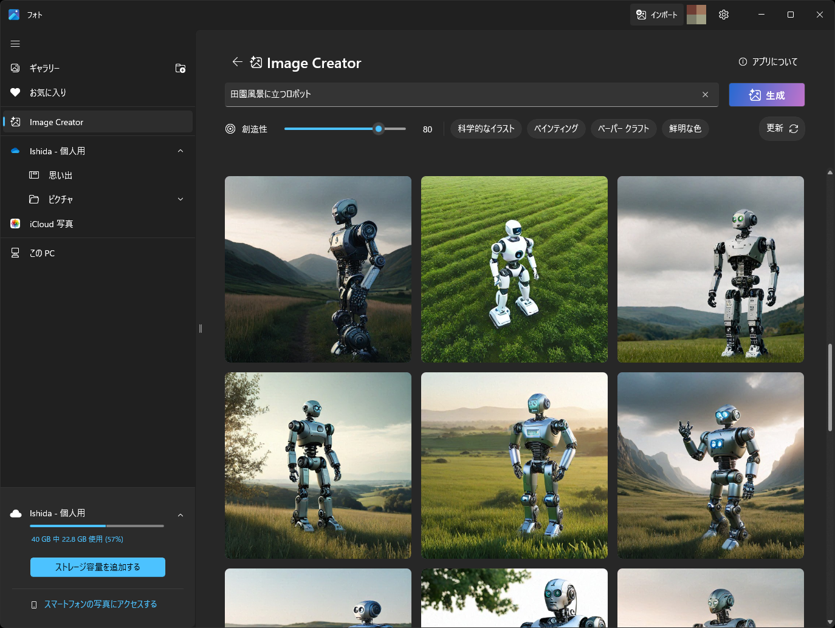Collapse the Ishida - 個人用 section

point(180,151)
